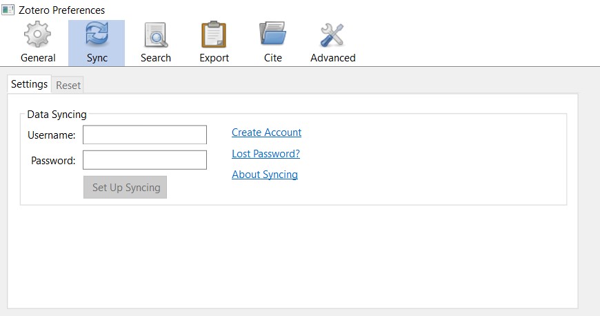Click the Username: label

click(51, 135)
